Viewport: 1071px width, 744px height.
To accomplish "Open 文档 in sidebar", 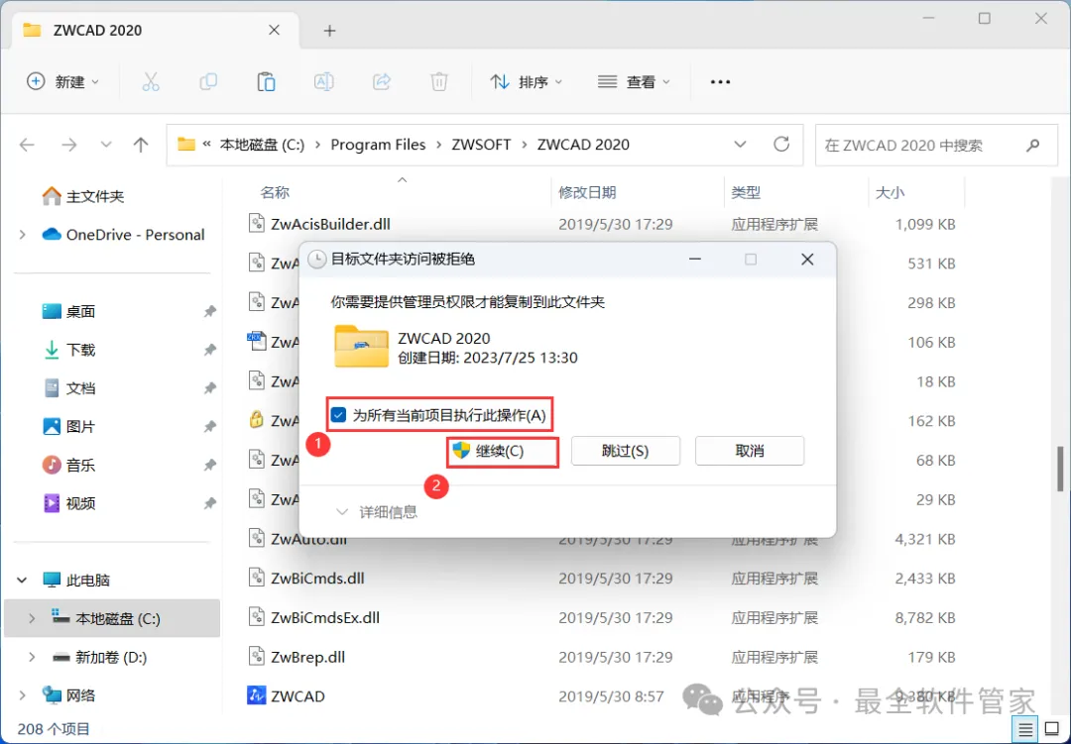I will 68,388.
